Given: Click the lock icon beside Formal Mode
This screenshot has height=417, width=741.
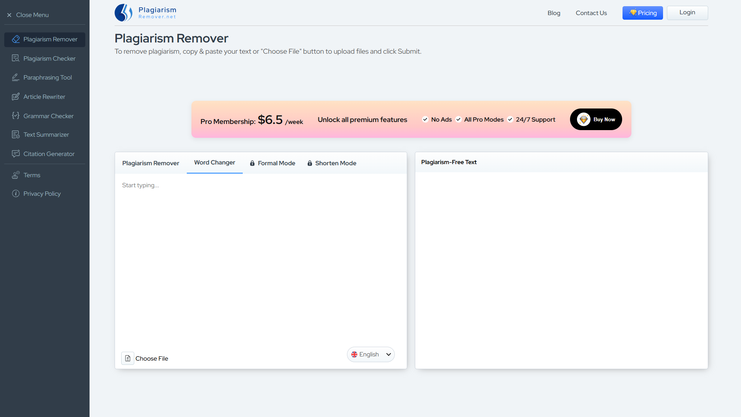Looking at the screenshot, I should coord(252,163).
